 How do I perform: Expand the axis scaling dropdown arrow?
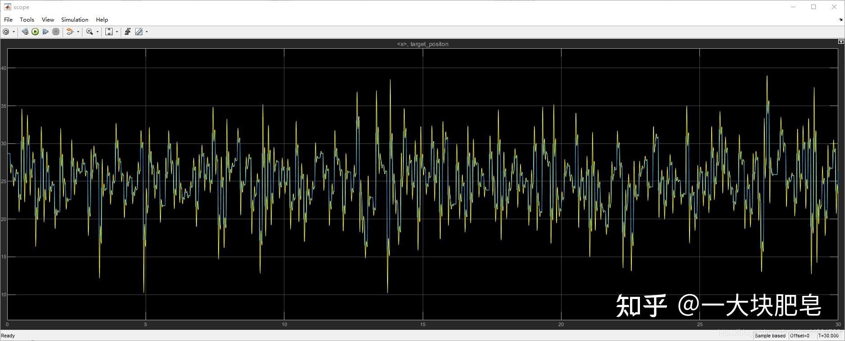tap(117, 32)
